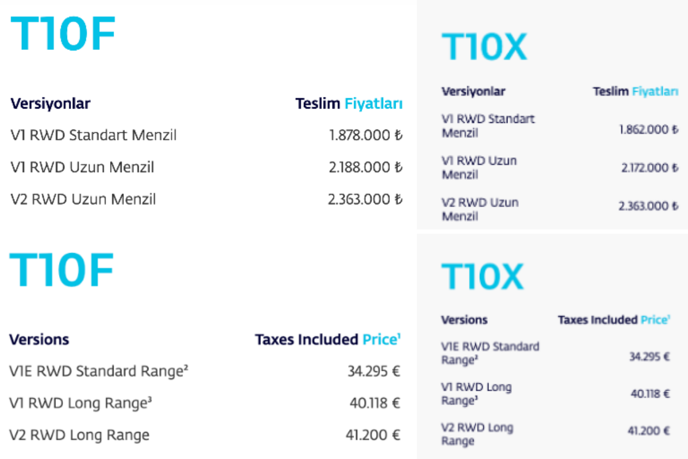Screen dimensions: 688x459
Task: Click T10X heading above euro prices
Action: (x=482, y=277)
